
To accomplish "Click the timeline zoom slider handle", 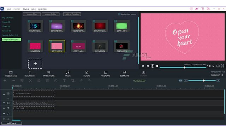I will [x=204, y=81].
